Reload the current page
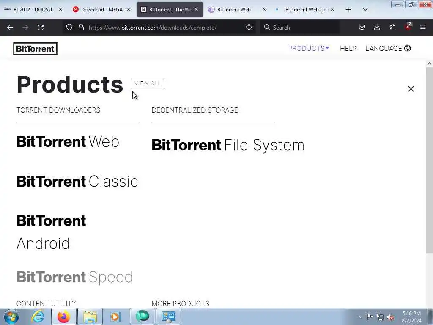The height and width of the screenshot is (325, 433). point(41,28)
